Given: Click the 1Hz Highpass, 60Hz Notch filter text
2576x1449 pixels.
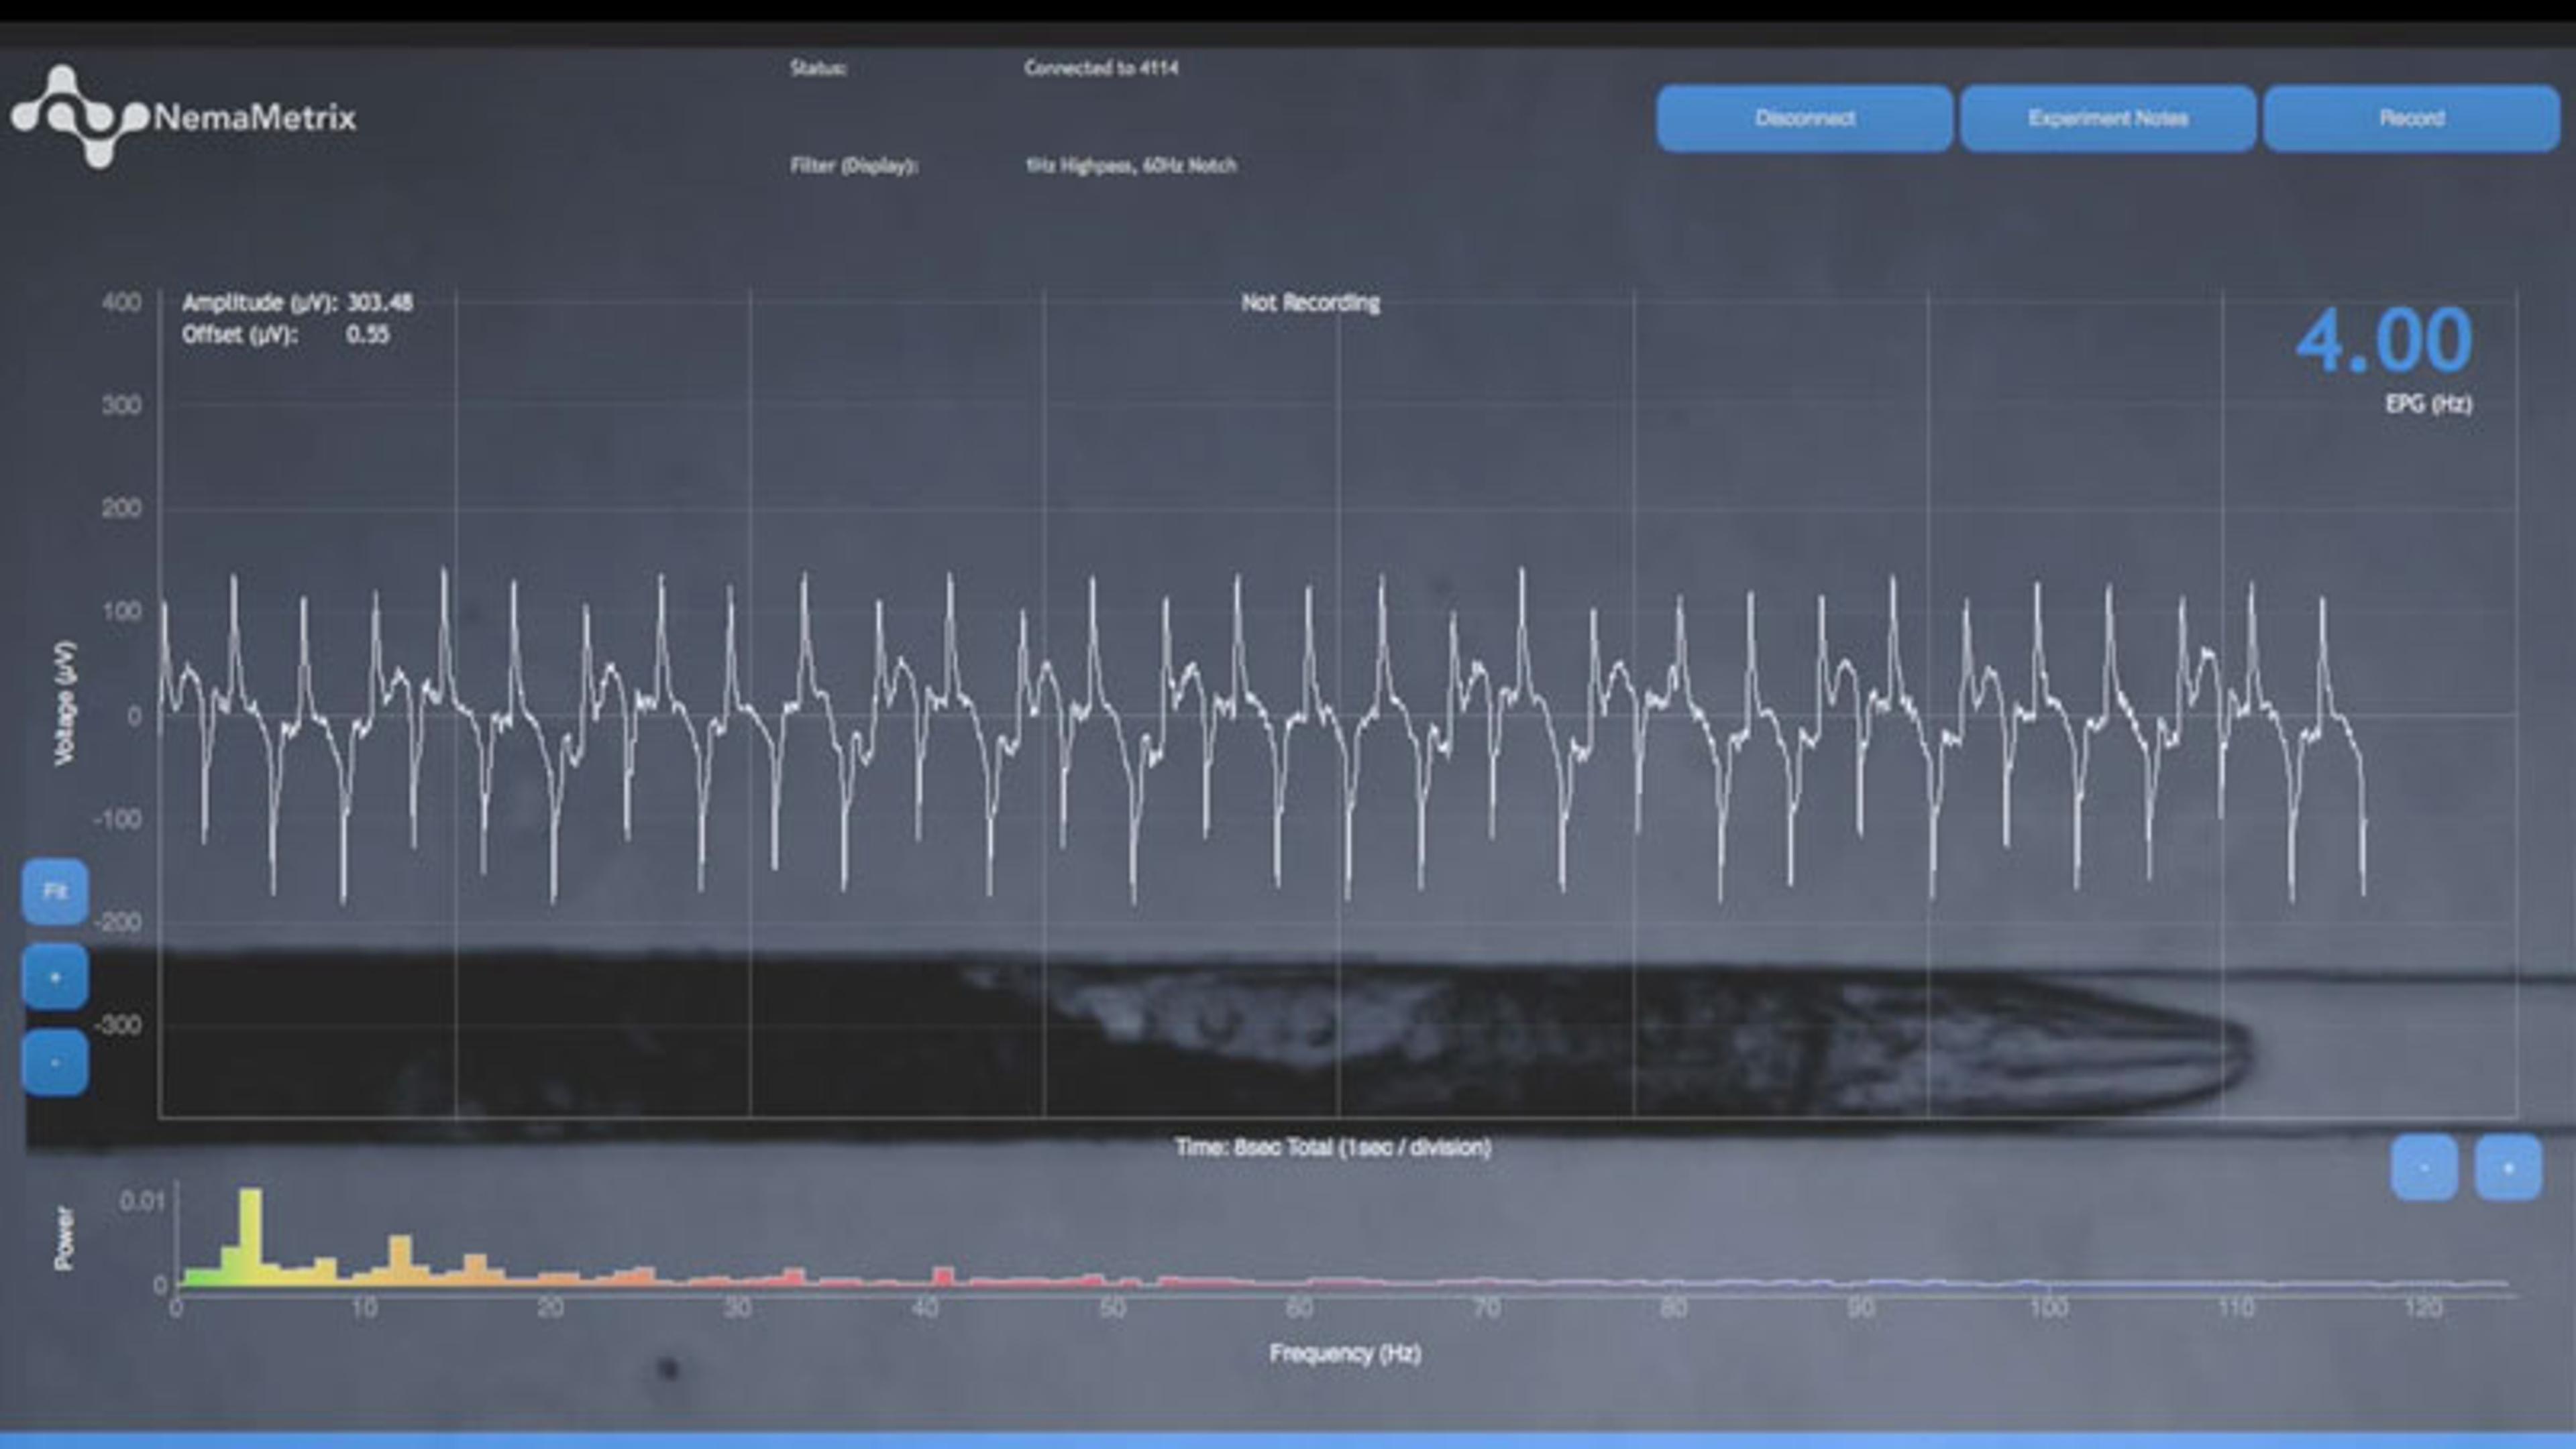Looking at the screenshot, I should 1130,166.
